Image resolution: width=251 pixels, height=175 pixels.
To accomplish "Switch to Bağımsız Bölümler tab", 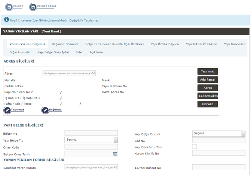I will [65, 44].
